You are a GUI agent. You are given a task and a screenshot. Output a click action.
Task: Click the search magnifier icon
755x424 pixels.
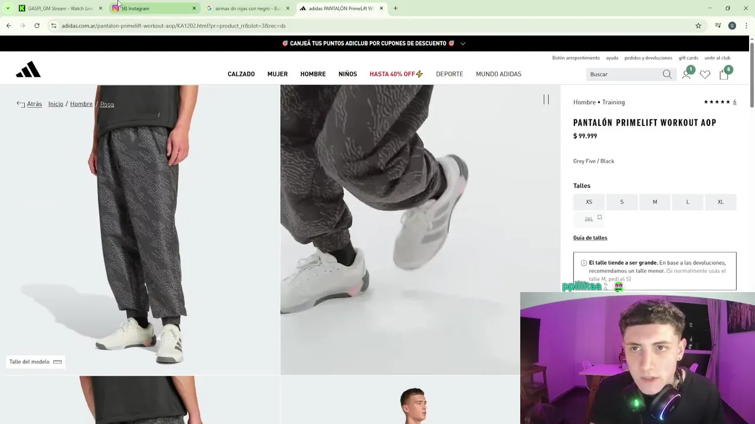(667, 74)
